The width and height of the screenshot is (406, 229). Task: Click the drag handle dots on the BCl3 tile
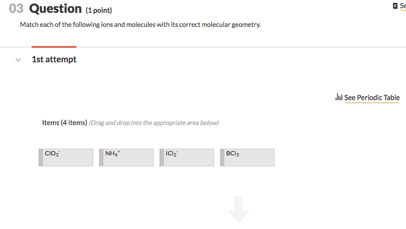coord(222,157)
